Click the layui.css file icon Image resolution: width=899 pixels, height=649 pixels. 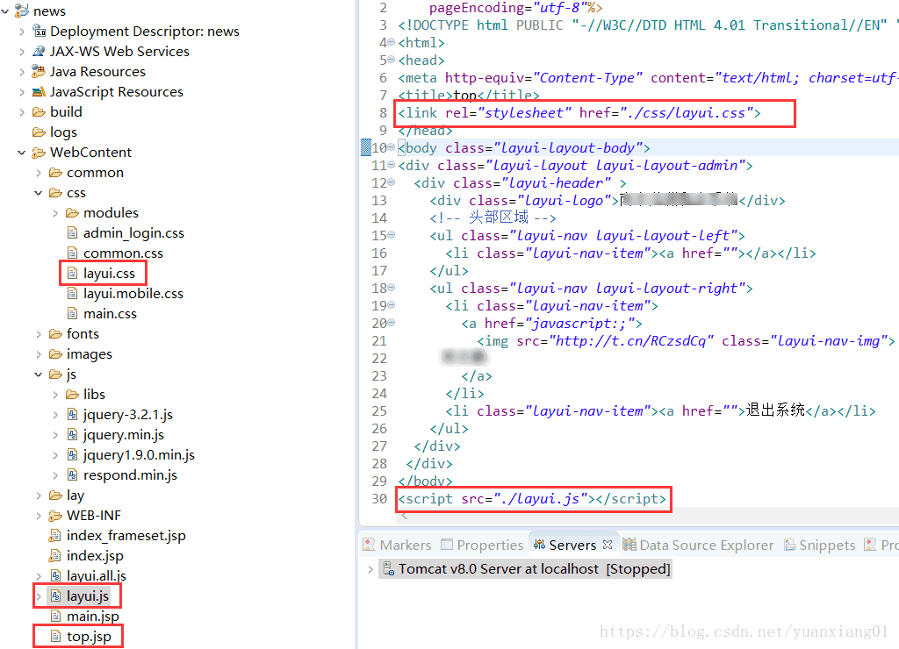72,274
